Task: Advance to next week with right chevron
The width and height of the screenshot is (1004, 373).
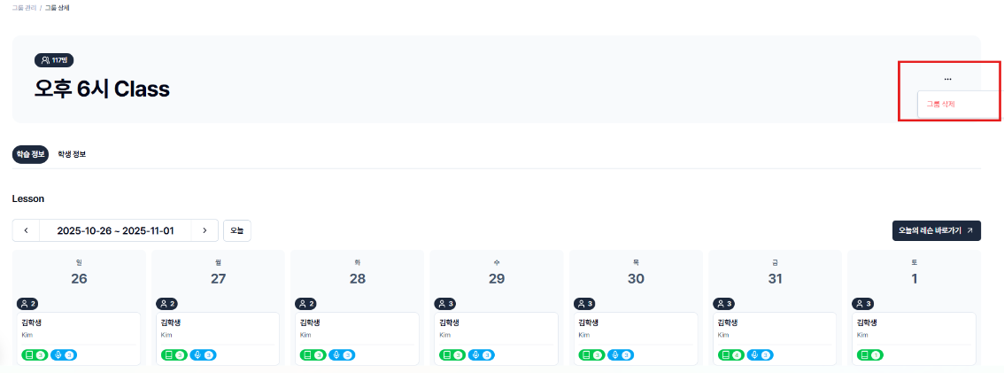Action: coord(205,230)
